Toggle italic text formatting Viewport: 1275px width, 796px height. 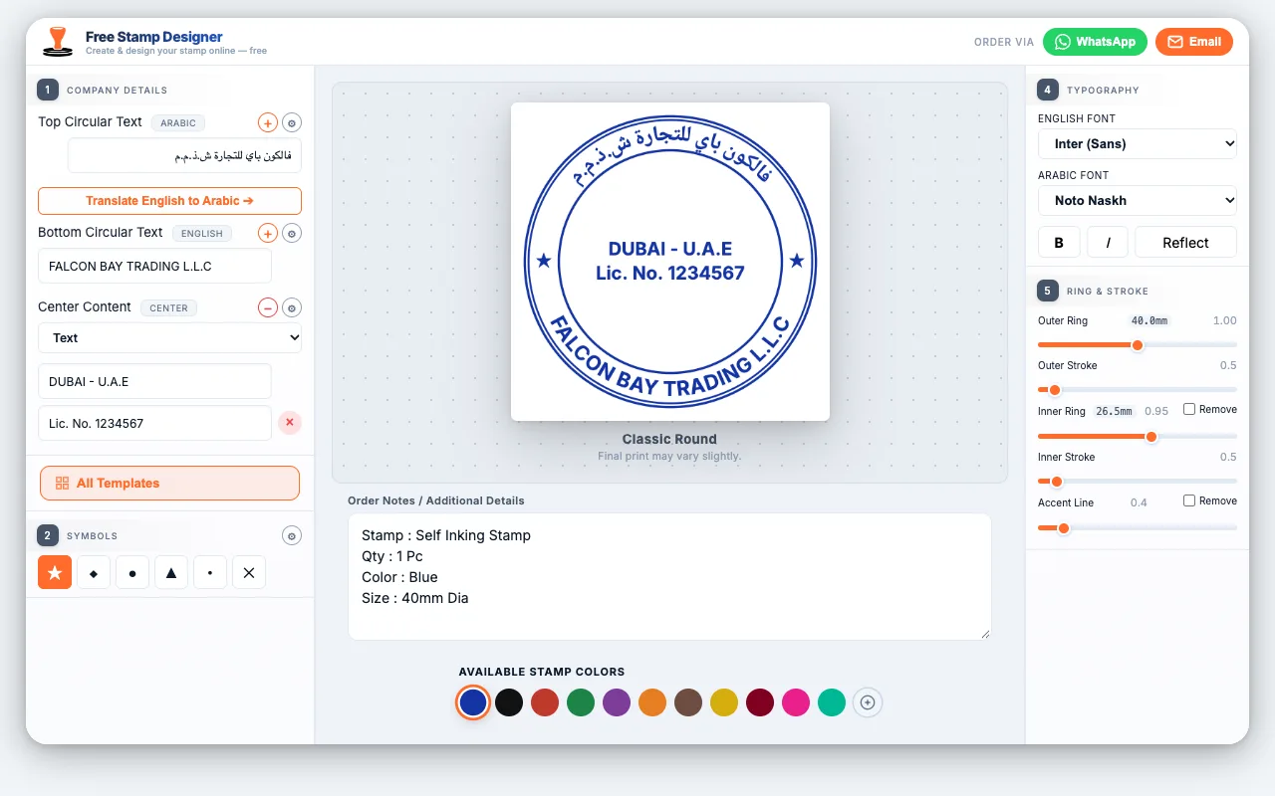tap(1108, 243)
